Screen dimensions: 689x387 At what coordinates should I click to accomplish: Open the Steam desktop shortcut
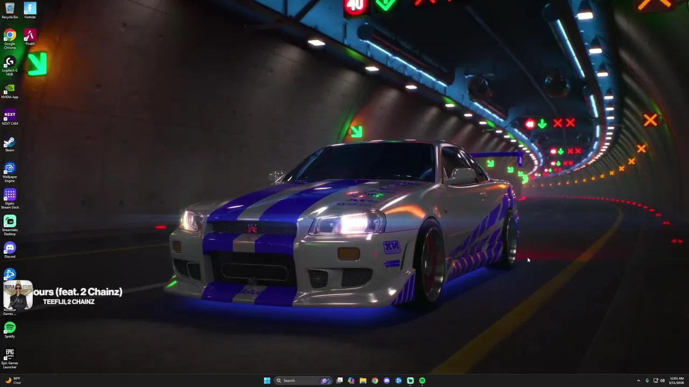(10, 144)
